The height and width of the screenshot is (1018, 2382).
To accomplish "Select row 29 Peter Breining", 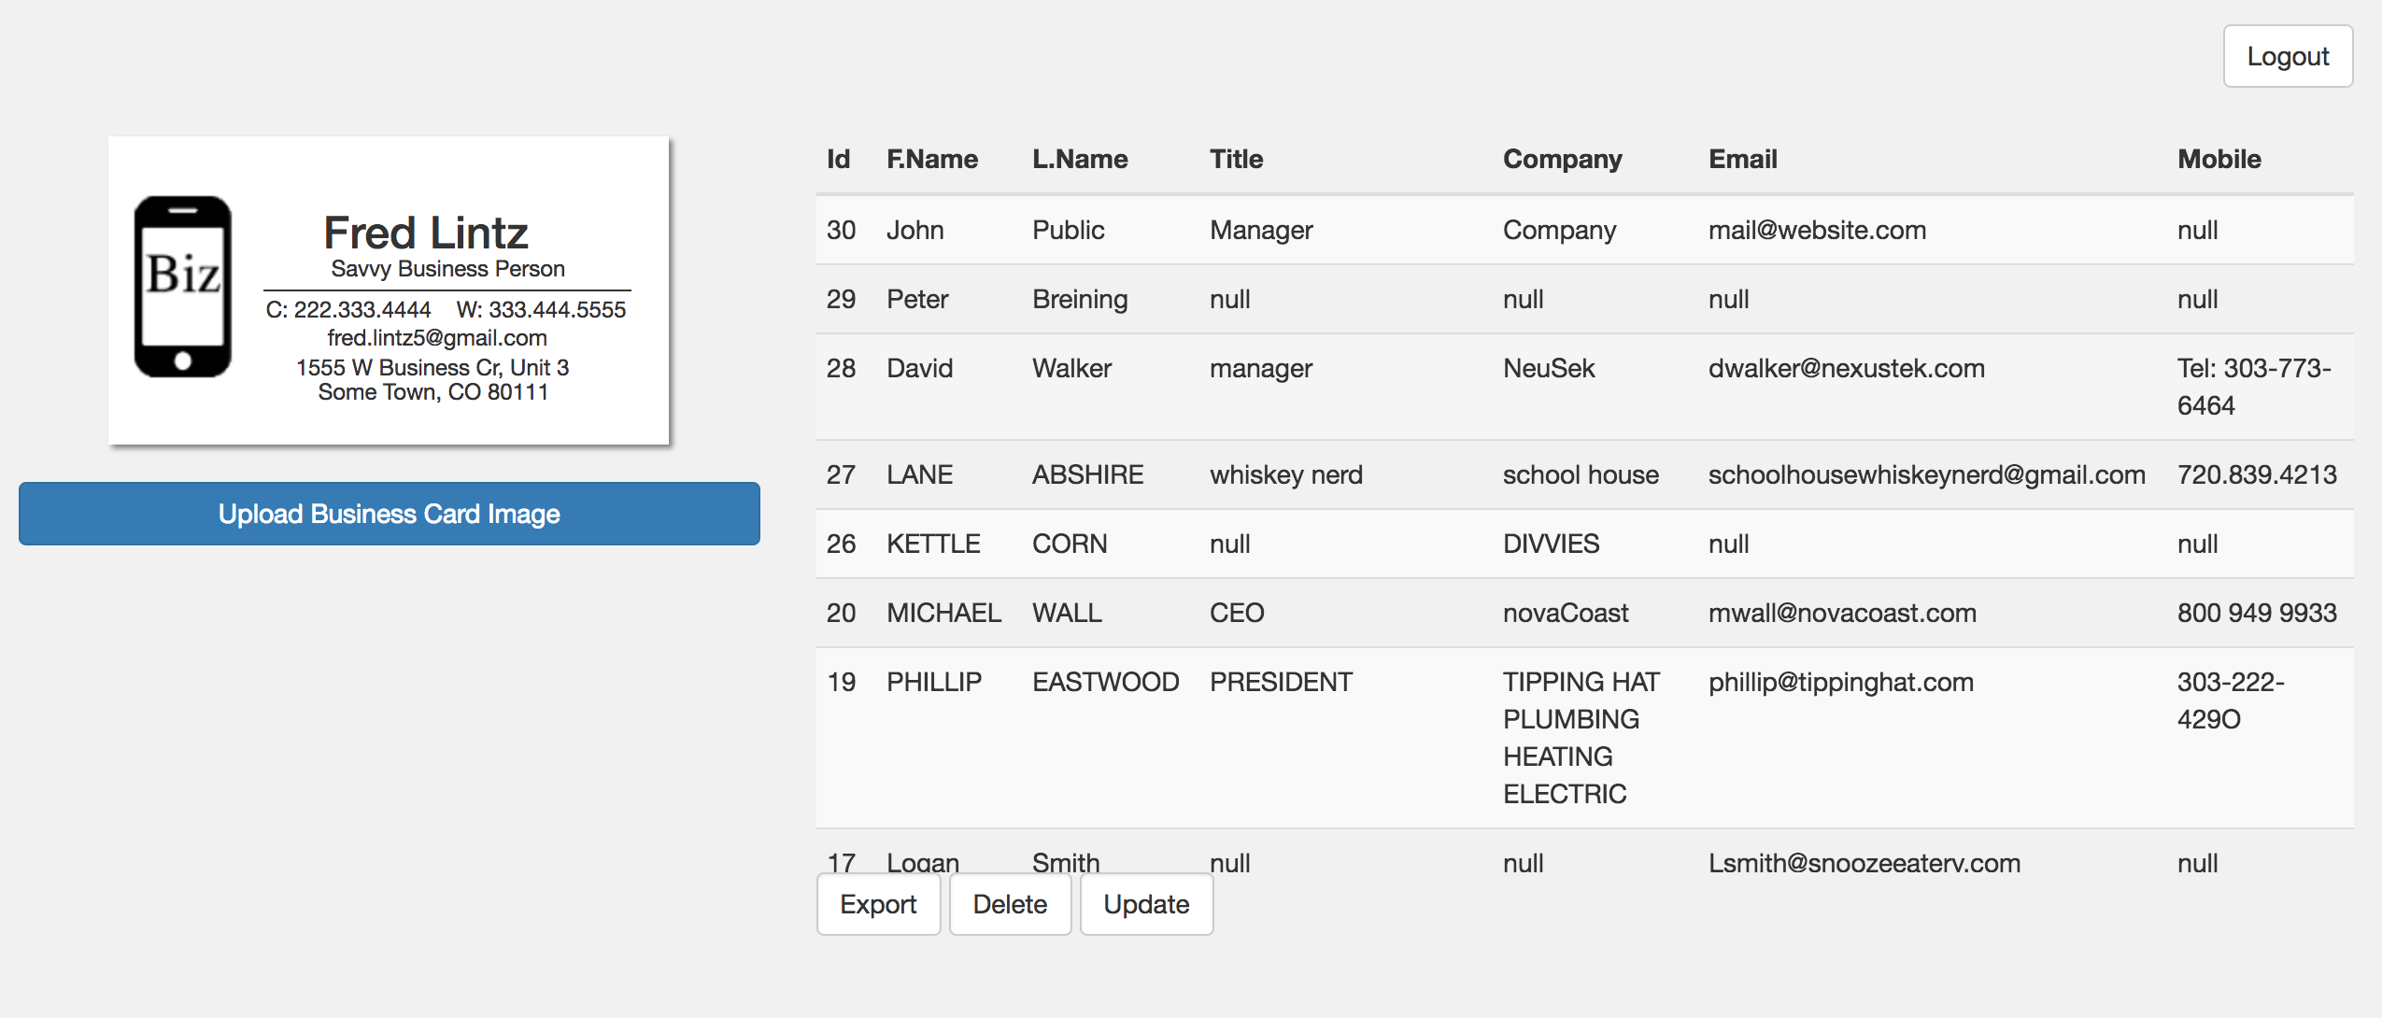I will coord(1584,299).
